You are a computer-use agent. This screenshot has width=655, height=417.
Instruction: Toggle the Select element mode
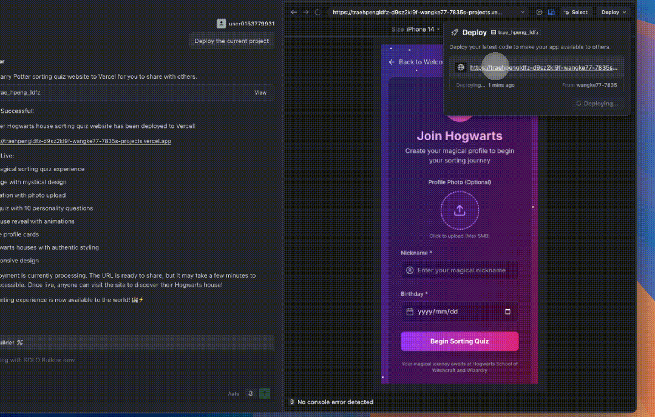[x=575, y=12]
